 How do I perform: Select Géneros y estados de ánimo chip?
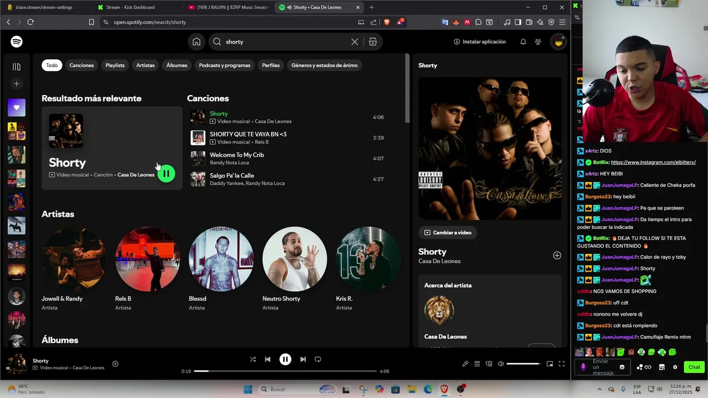point(325,65)
